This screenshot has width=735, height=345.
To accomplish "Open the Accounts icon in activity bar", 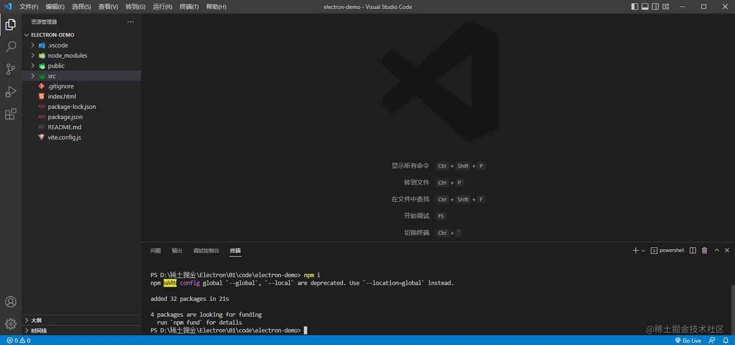I will (11, 302).
